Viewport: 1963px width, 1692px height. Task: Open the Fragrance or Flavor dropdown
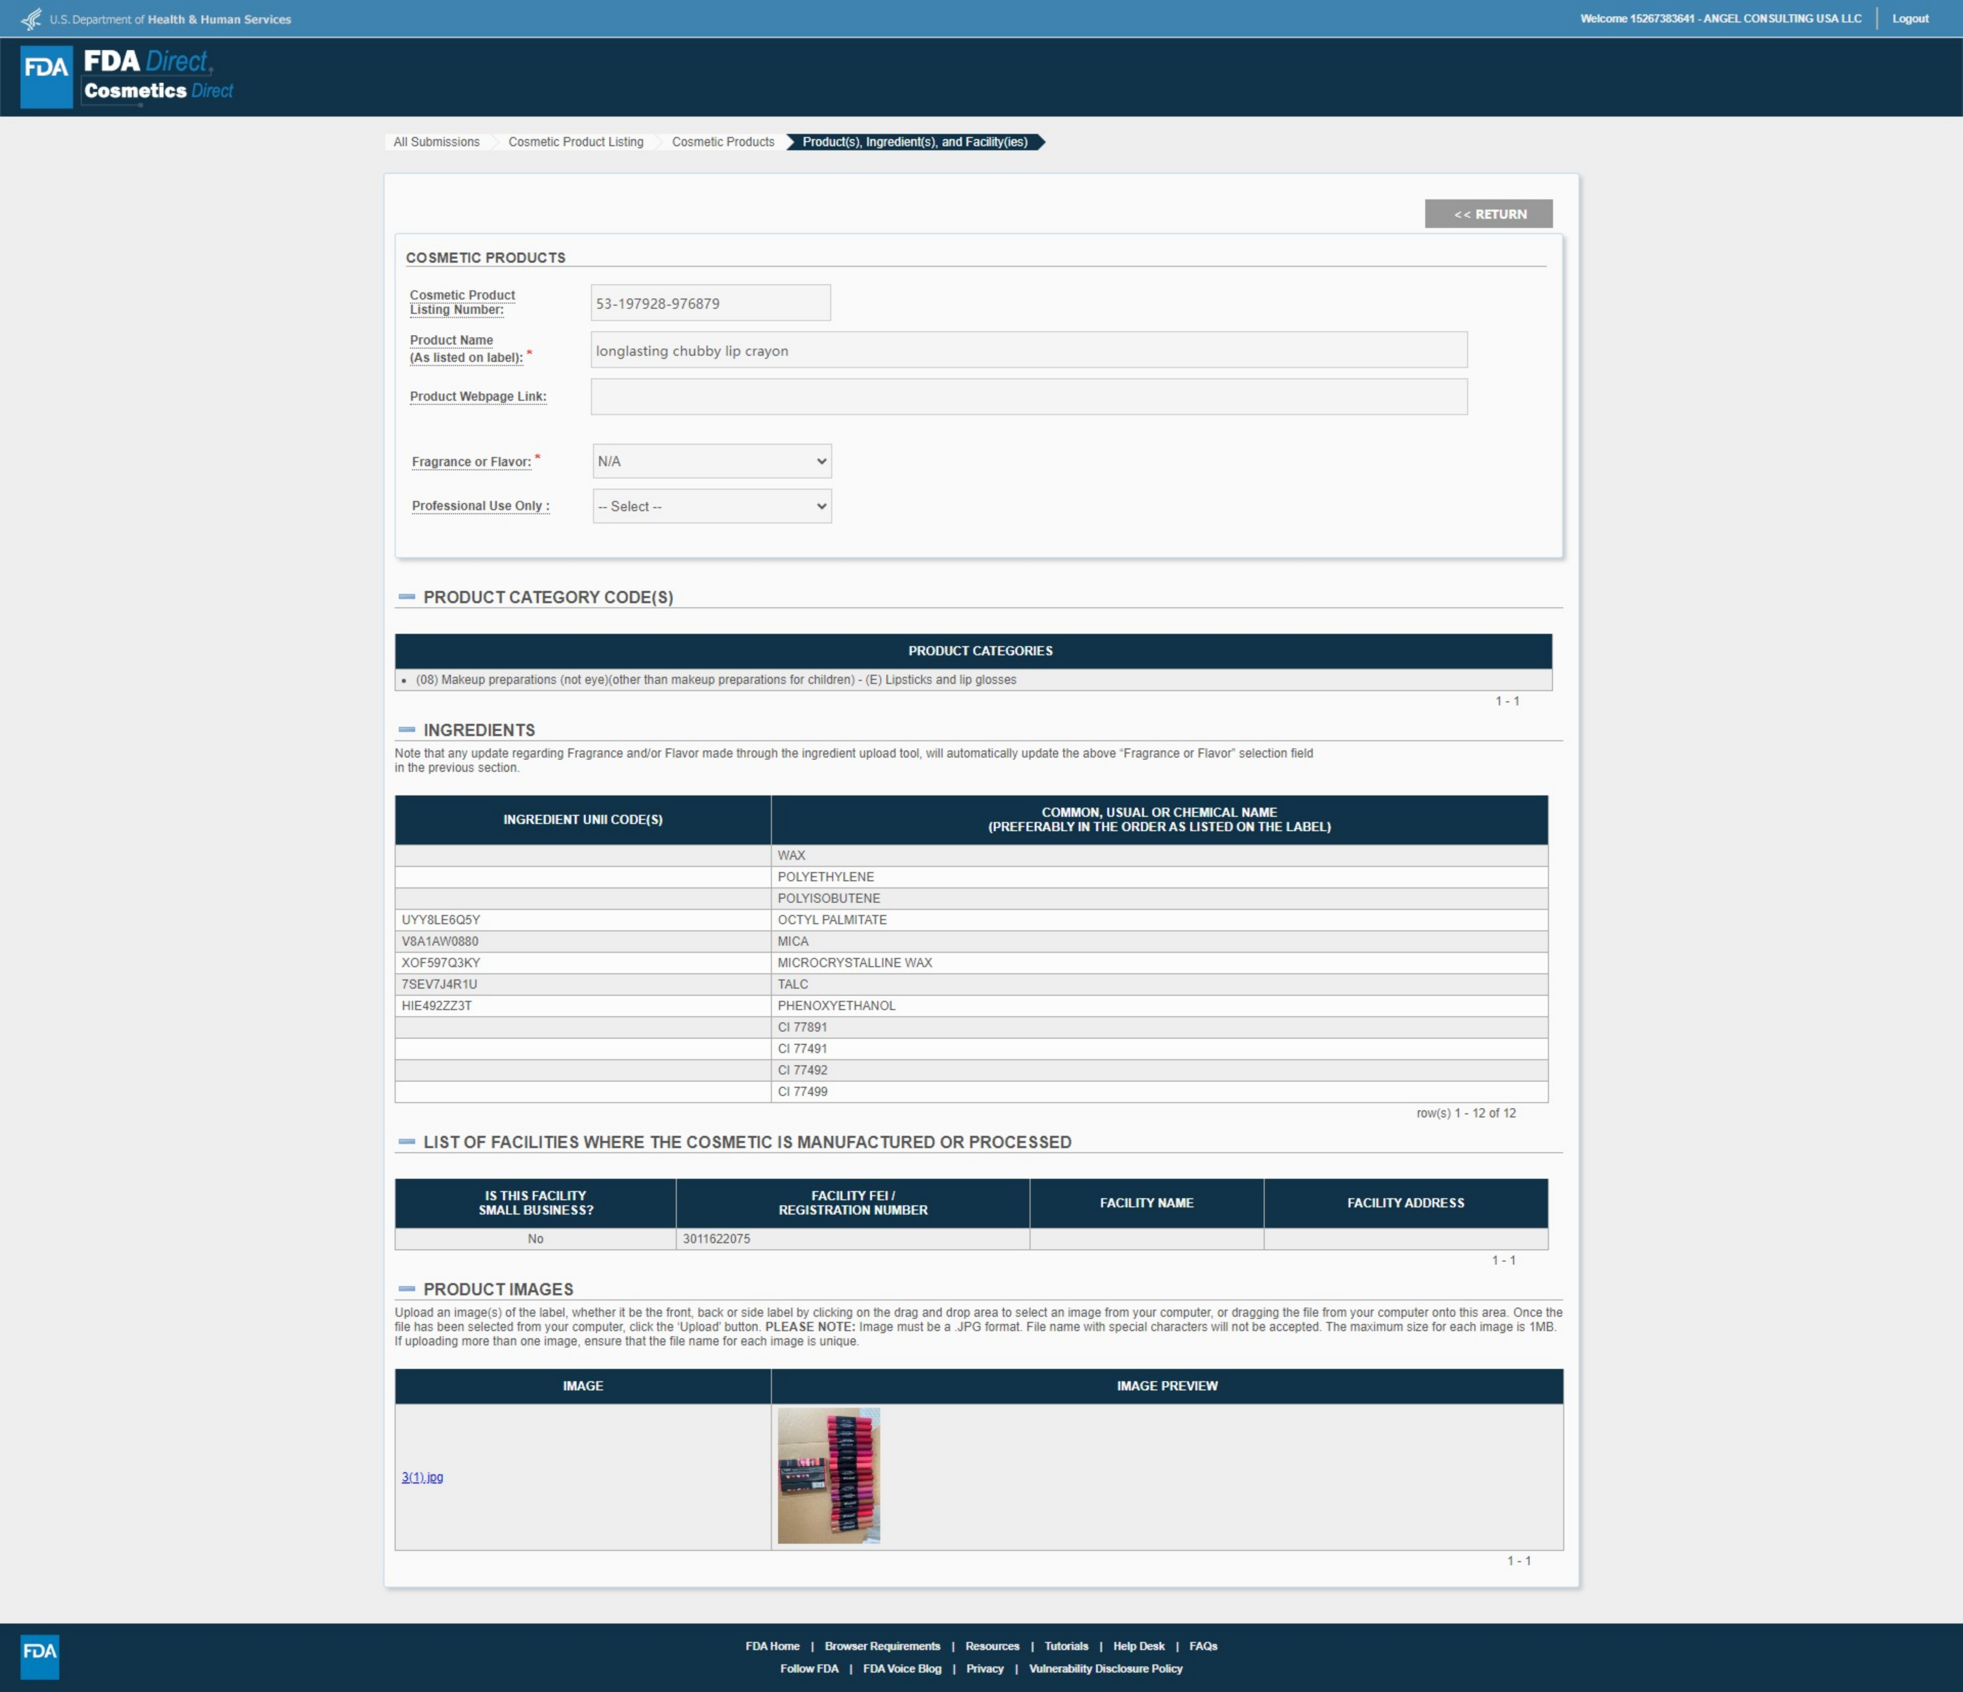(712, 462)
